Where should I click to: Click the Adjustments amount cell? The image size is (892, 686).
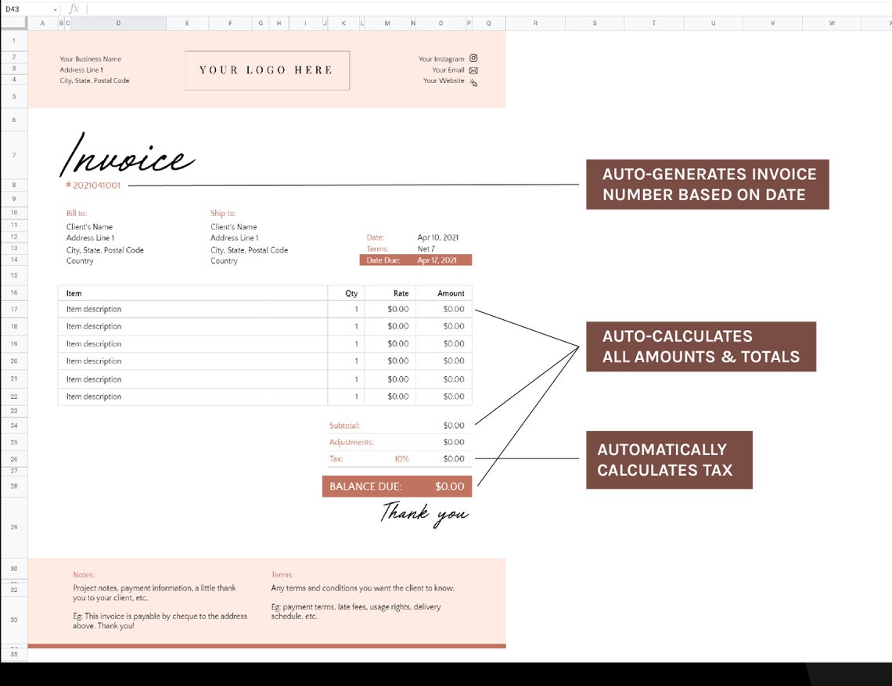pos(453,442)
